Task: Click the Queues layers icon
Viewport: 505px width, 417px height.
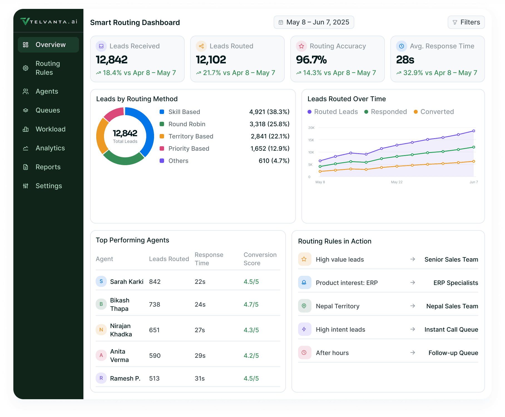Action: 26,110
